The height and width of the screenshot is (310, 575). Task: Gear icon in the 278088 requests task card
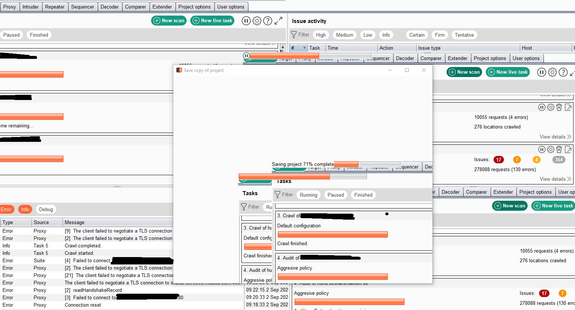(x=551, y=150)
